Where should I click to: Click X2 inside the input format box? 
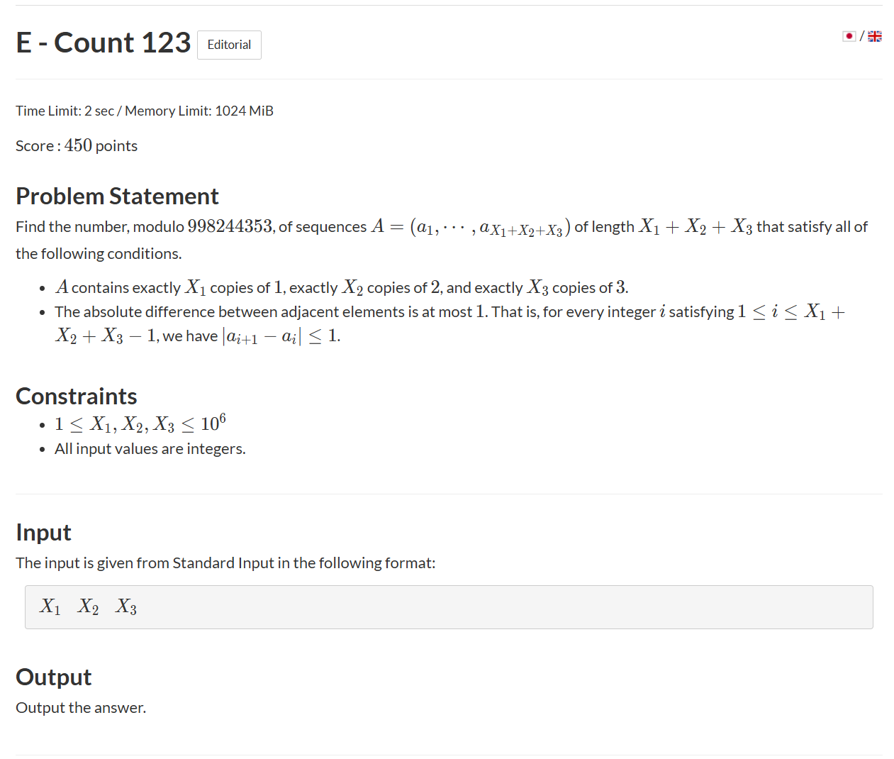(89, 606)
